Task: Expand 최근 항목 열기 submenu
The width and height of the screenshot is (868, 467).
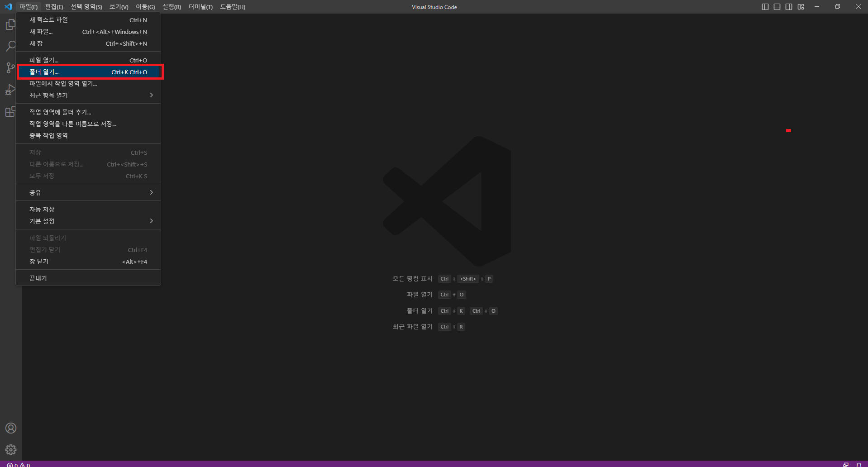Action: tap(88, 95)
